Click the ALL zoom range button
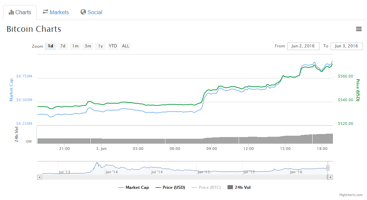This screenshot has height=200, width=367. coord(125,46)
